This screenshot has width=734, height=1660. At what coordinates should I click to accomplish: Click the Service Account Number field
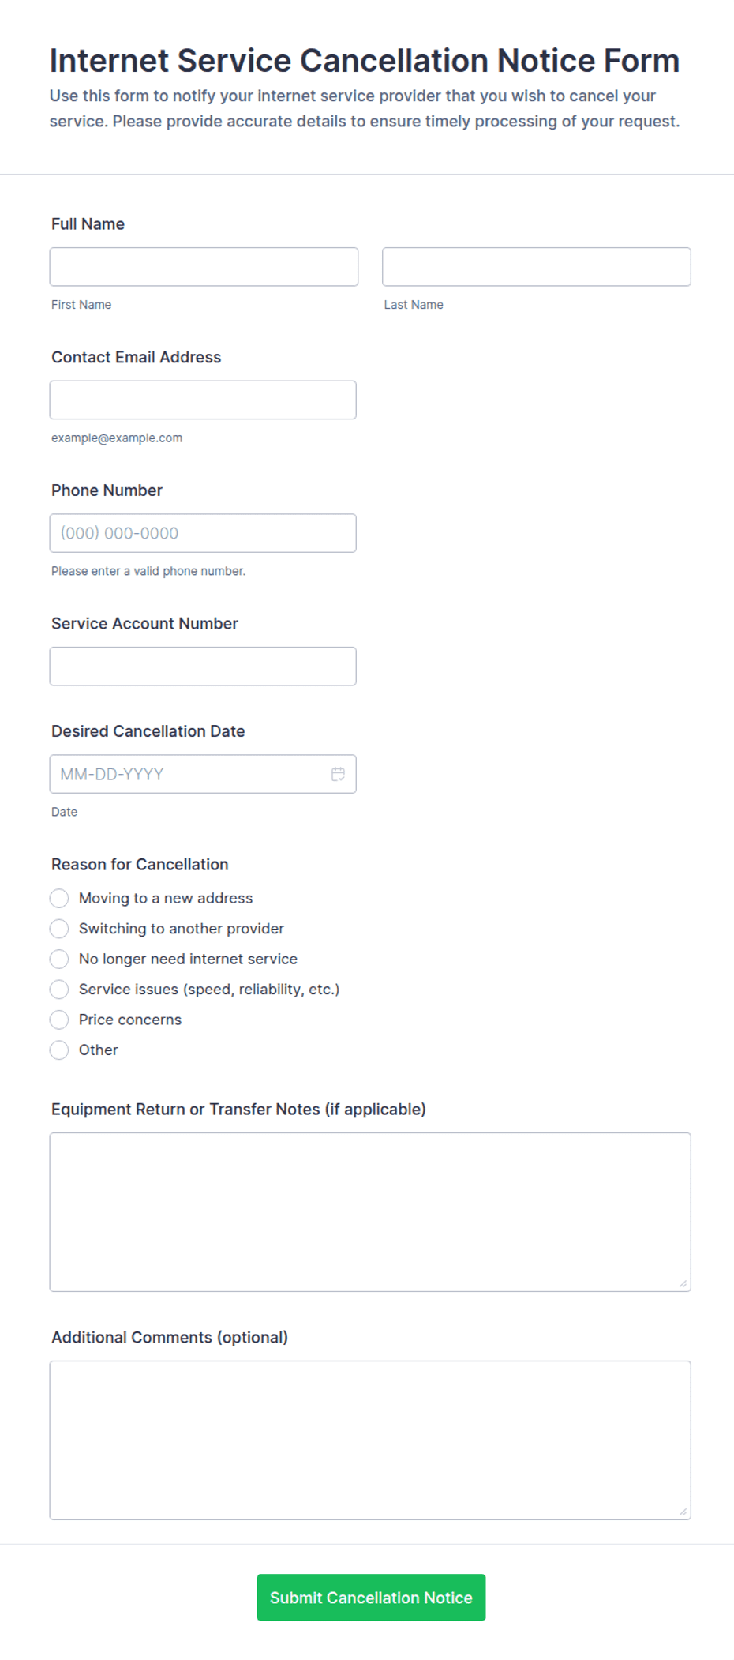coord(203,667)
